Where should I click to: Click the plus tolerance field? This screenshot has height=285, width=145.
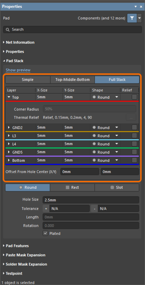(70, 208)
